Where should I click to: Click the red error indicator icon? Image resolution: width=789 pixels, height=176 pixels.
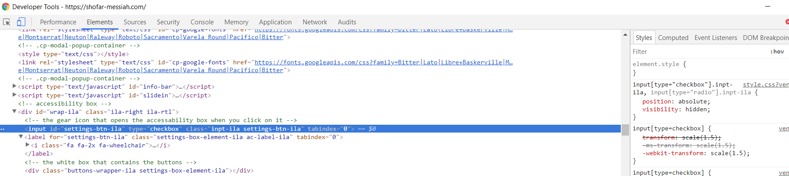pyautogui.click(x=787, y=22)
